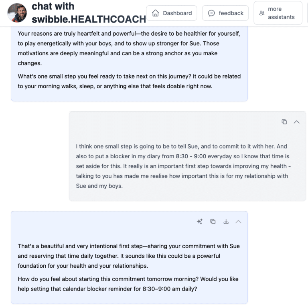Click the feedback speech bubble icon
Viewport: 308px width, 305px height.
[211, 13]
